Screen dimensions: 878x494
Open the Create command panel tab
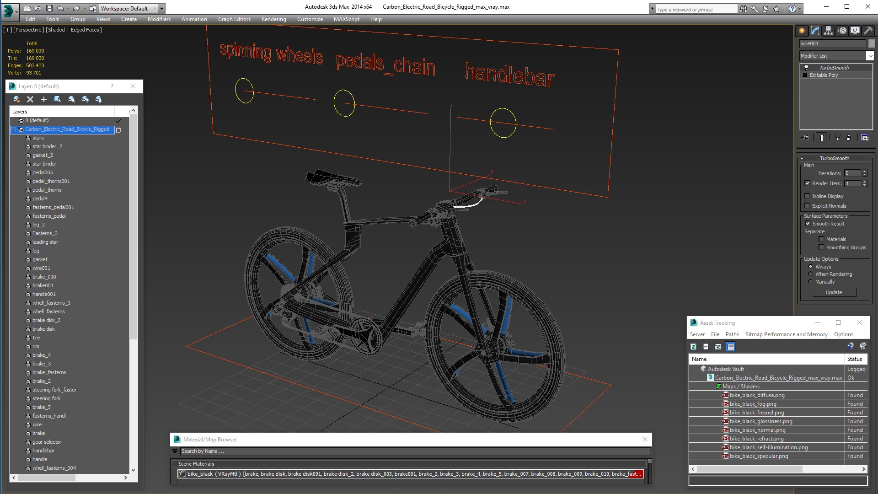pos(802,31)
